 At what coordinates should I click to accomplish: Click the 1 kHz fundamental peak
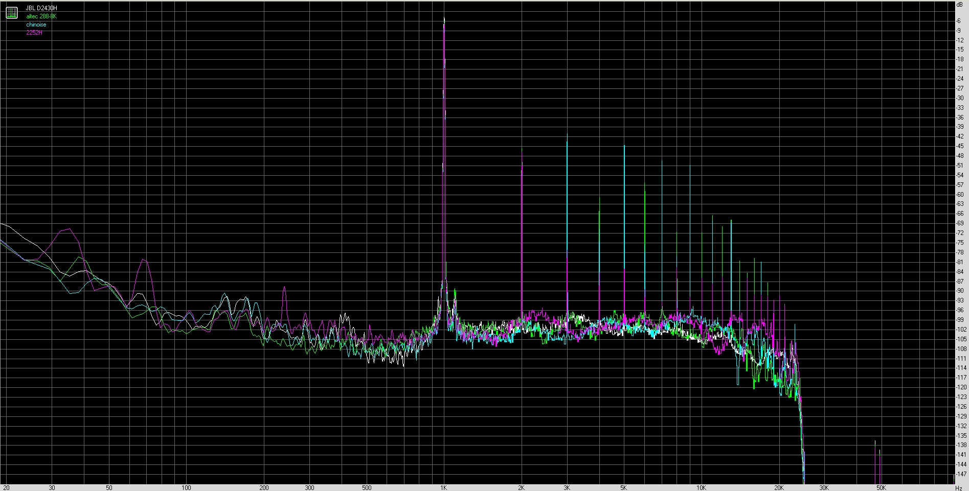(x=444, y=20)
